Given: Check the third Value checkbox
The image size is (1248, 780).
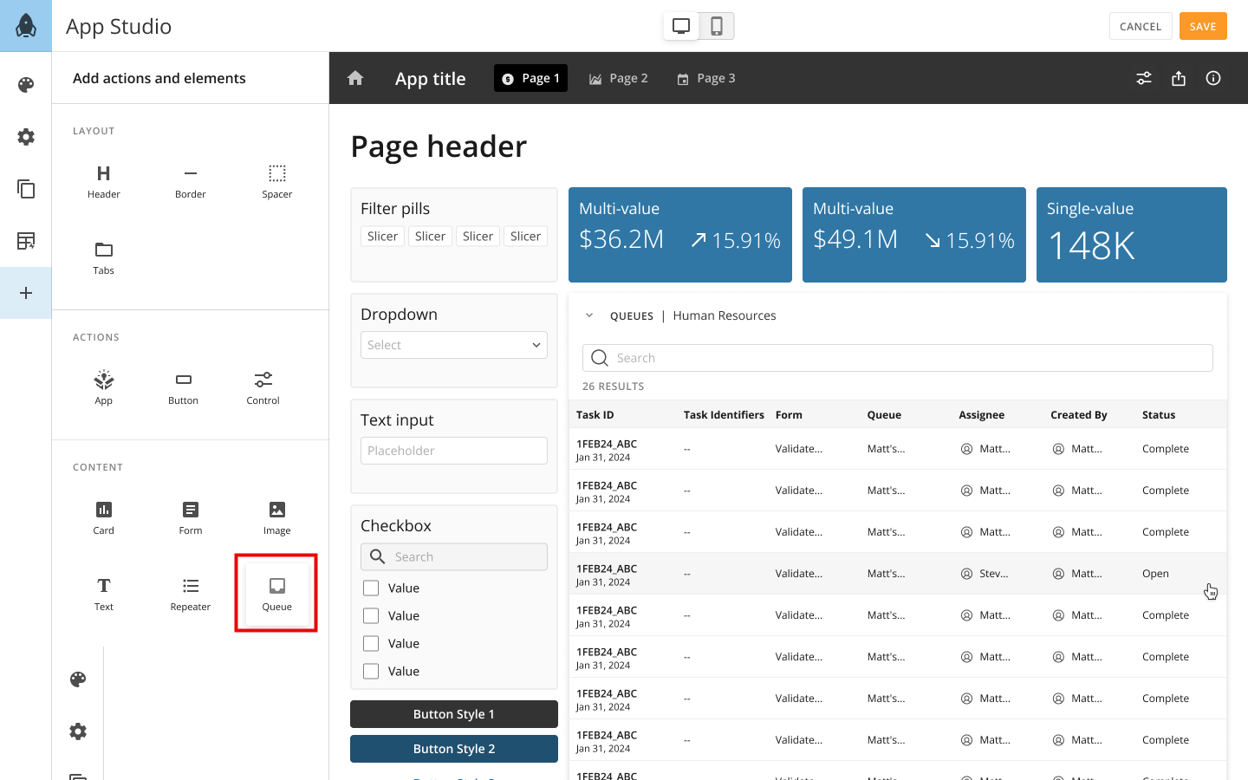Looking at the screenshot, I should 371,643.
